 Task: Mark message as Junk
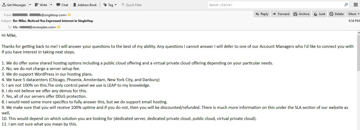[x=319, y=14]
